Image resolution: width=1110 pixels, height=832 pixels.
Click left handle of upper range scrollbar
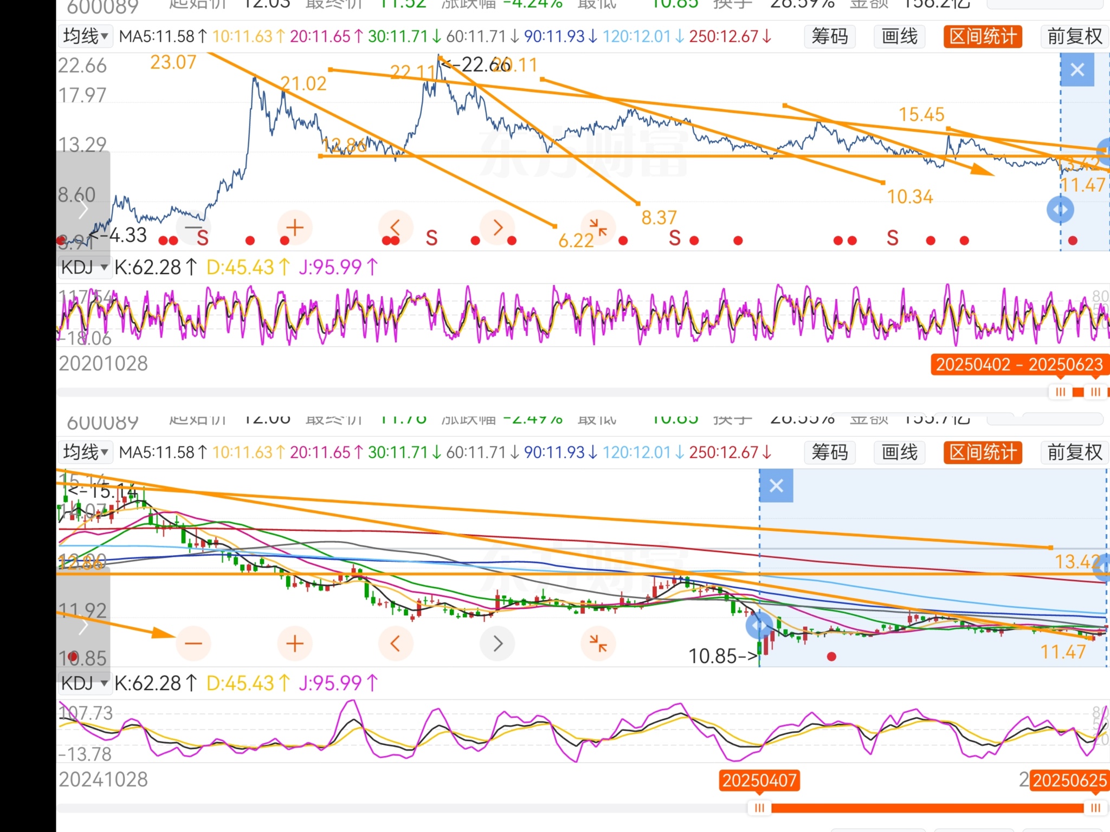tap(1060, 392)
